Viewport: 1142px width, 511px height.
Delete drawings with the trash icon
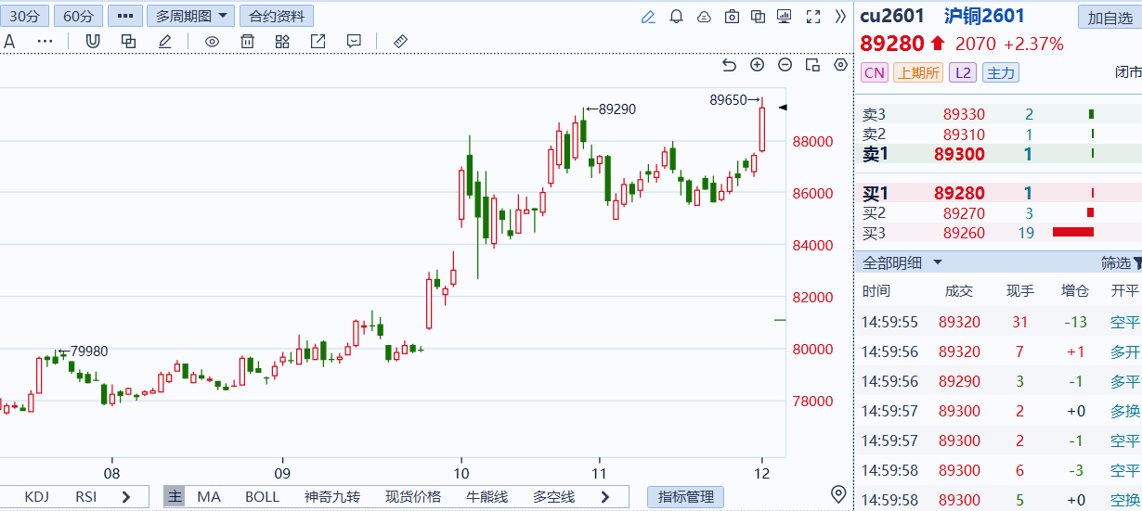tap(247, 41)
